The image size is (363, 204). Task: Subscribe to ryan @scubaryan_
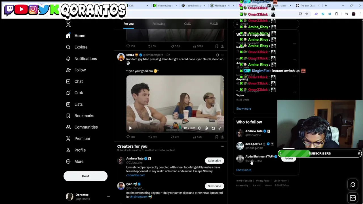214,186
